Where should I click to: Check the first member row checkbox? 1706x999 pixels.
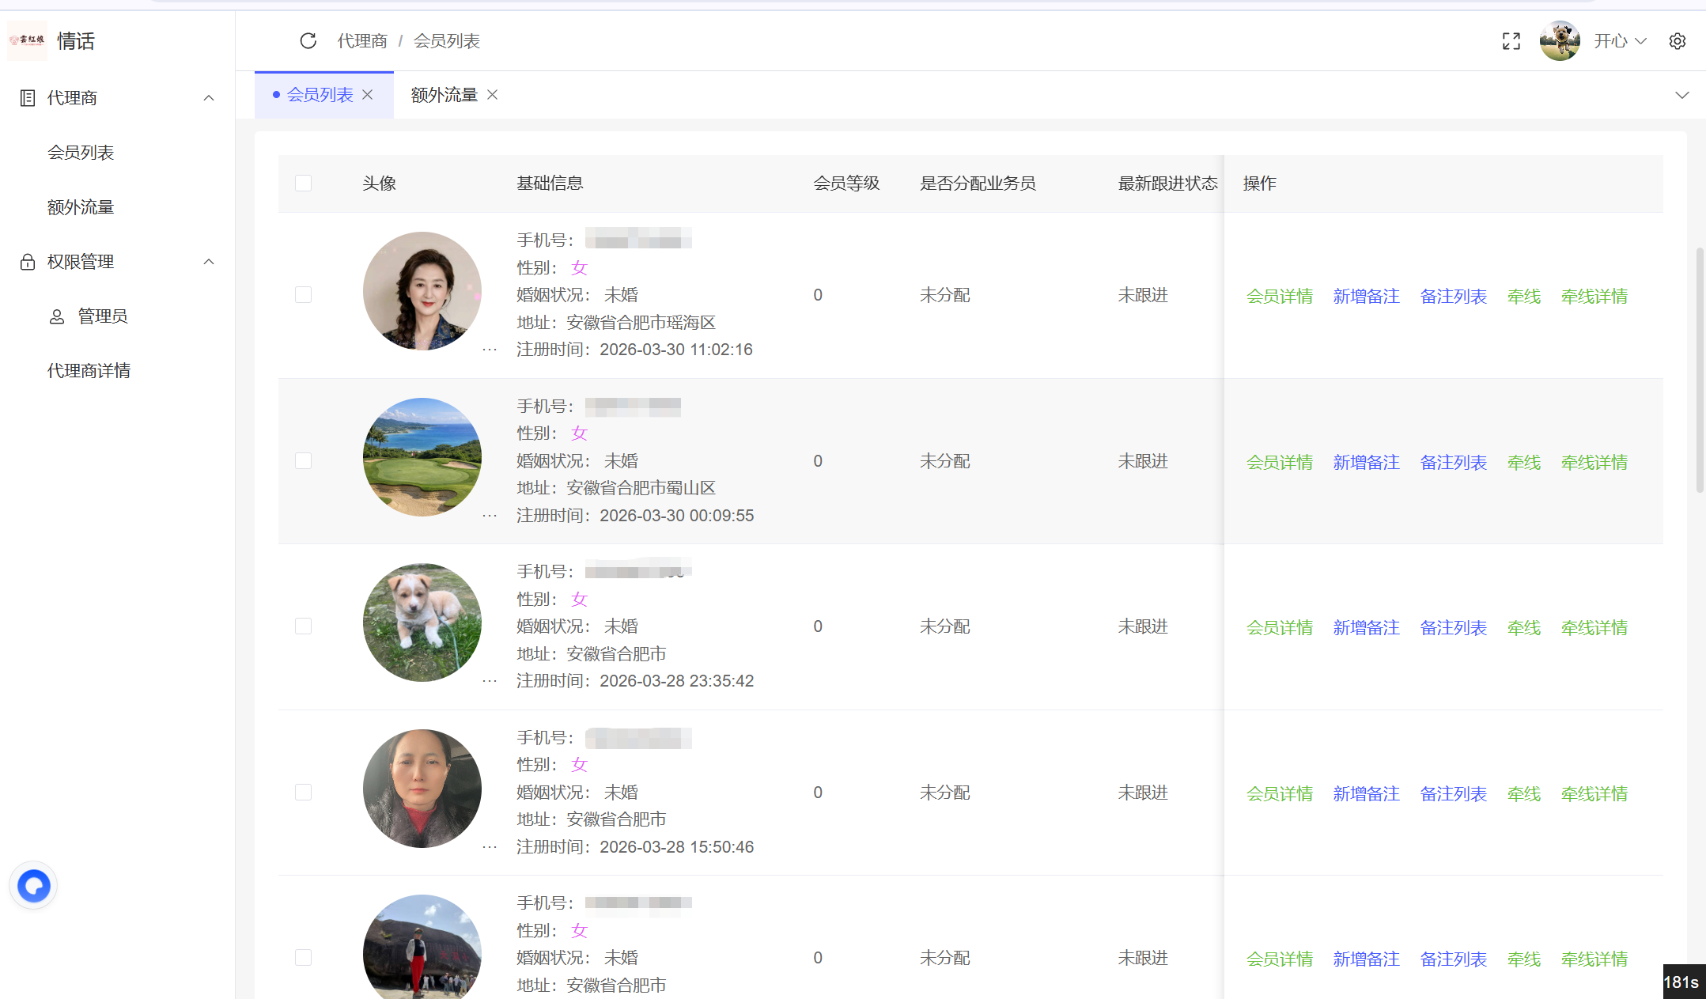(x=303, y=295)
